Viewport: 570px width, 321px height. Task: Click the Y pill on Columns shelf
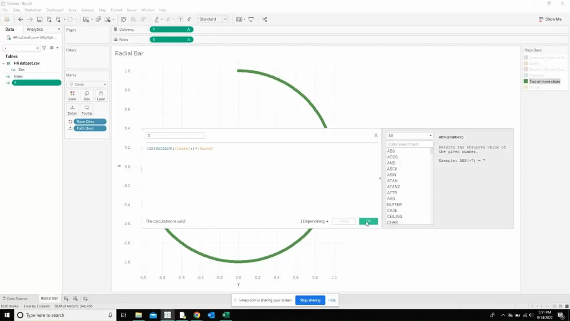tap(171, 30)
